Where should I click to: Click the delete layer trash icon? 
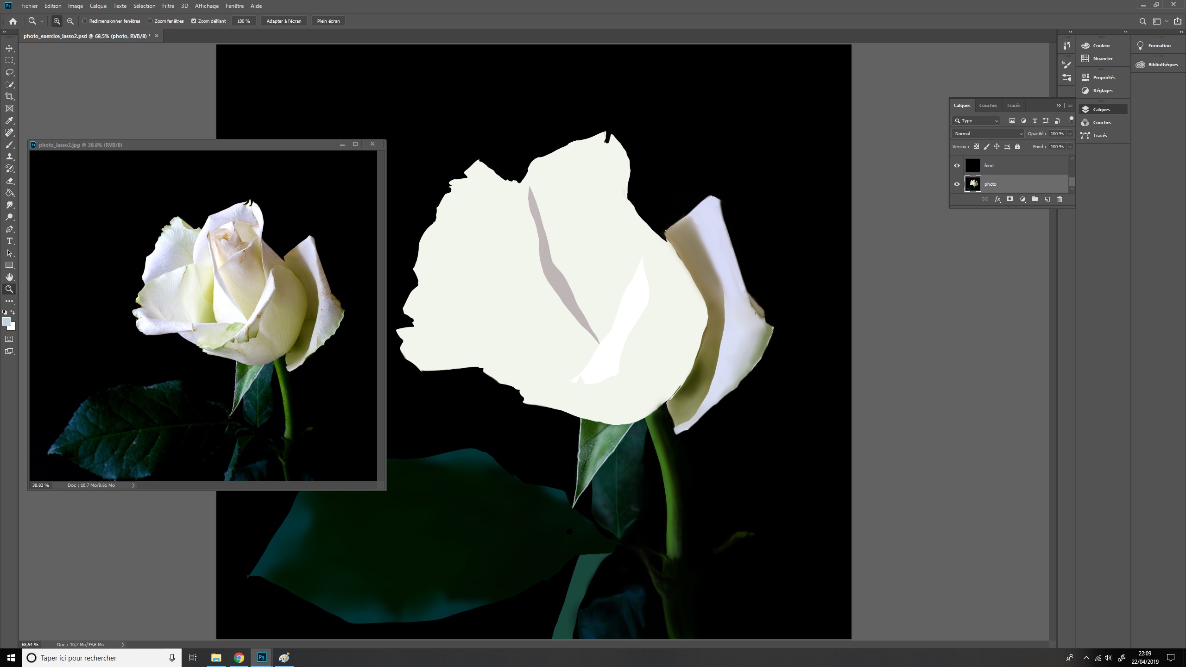coord(1060,199)
